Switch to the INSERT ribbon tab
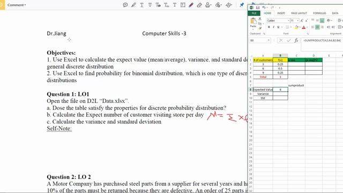 tap(281, 13)
